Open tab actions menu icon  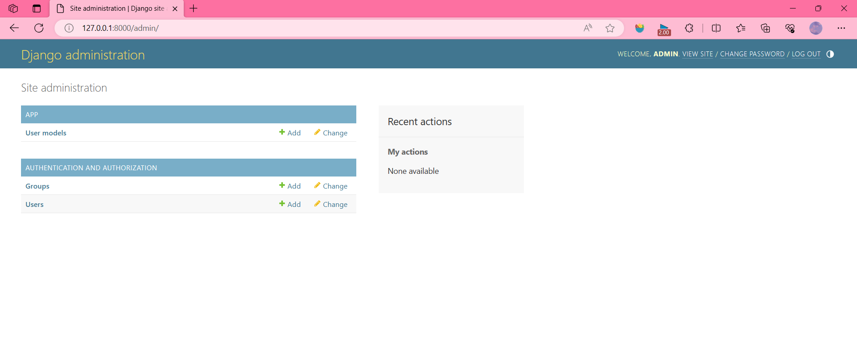pyautogui.click(x=37, y=8)
